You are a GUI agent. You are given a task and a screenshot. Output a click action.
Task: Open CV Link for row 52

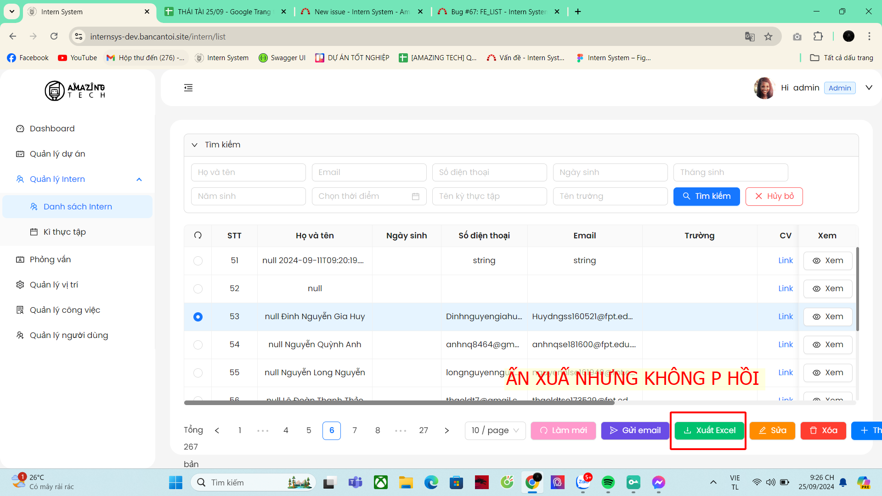(x=786, y=289)
